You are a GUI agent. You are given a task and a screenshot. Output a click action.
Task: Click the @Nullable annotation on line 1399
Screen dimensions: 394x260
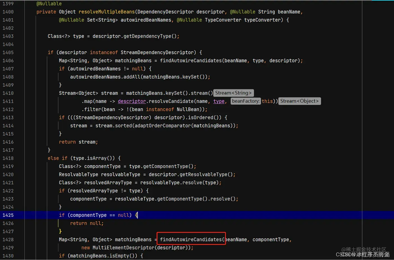pos(49,4)
